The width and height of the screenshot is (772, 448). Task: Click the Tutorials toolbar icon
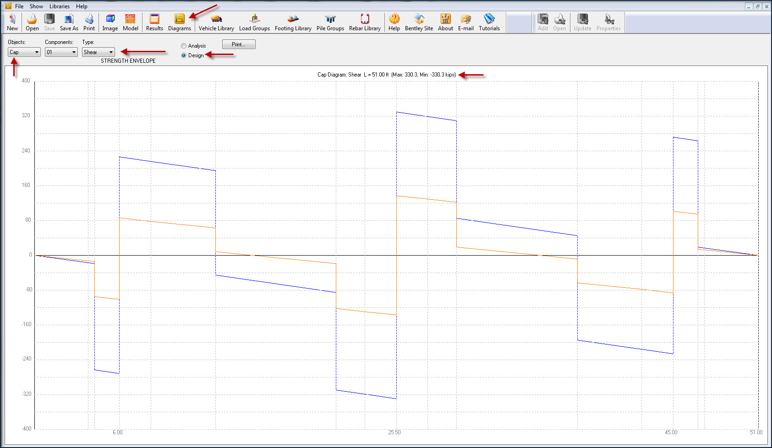[x=489, y=22]
